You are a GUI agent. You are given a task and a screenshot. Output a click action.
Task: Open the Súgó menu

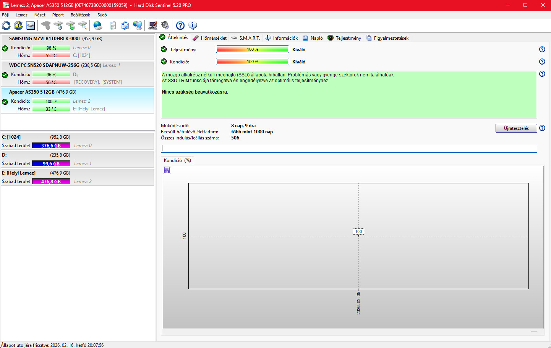tap(102, 15)
